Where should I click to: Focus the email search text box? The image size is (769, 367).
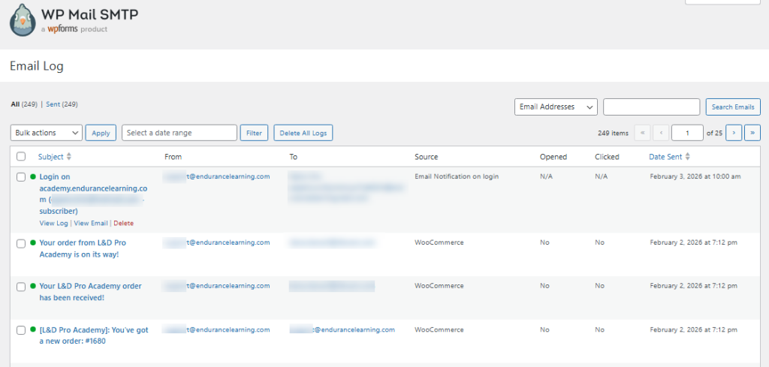pyautogui.click(x=651, y=107)
